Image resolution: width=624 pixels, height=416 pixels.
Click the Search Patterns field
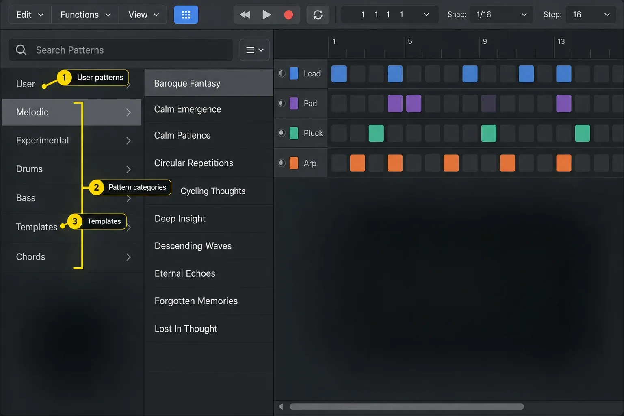coord(121,50)
